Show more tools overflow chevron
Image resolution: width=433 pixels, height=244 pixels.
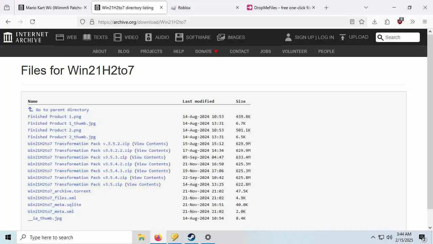pos(412,22)
